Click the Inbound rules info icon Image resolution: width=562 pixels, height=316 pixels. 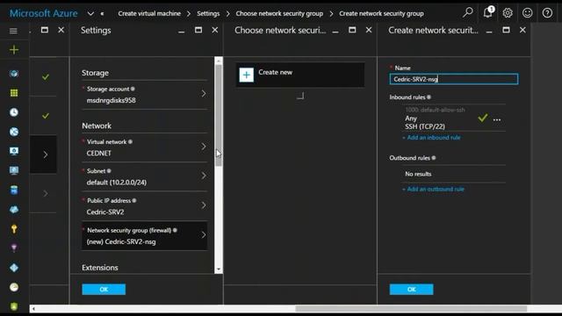tap(429, 97)
